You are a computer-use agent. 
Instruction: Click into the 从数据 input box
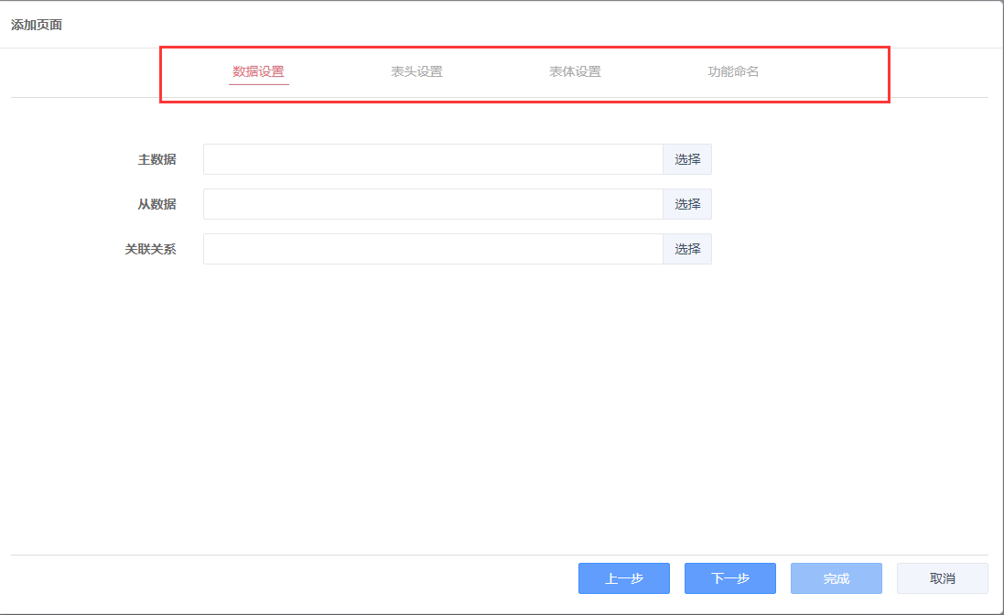pos(432,204)
